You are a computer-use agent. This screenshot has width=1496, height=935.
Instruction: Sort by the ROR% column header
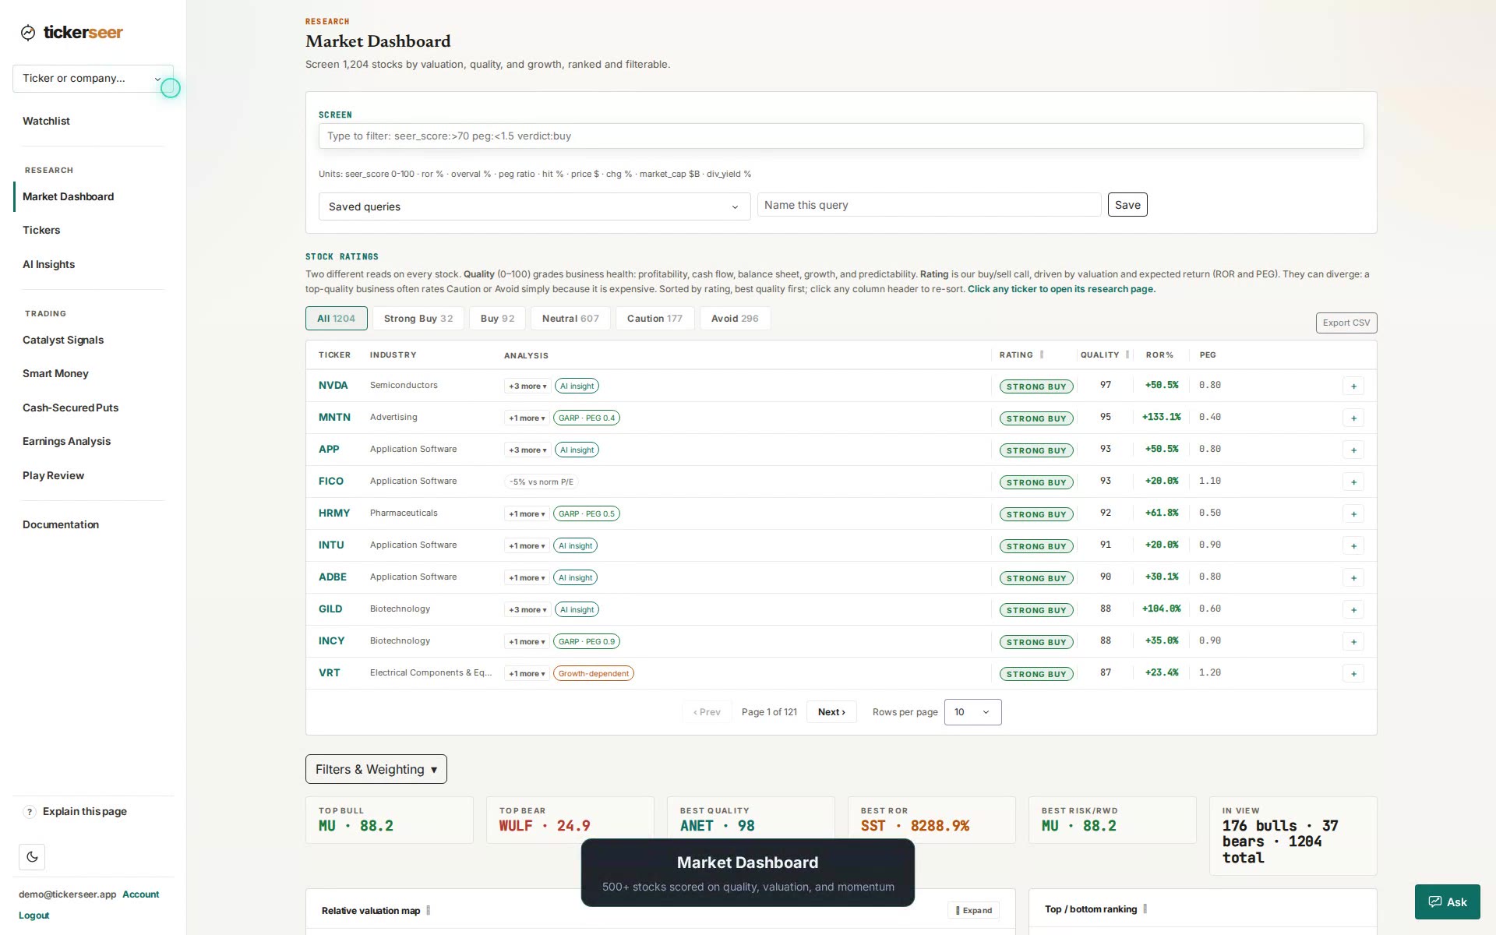click(1159, 355)
